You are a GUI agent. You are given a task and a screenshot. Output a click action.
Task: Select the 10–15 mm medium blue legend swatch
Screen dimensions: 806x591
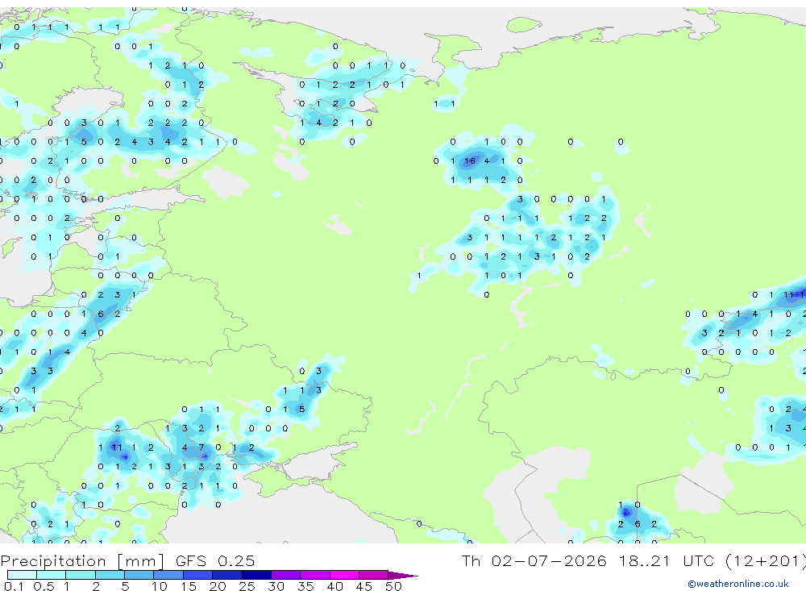click(x=168, y=575)
